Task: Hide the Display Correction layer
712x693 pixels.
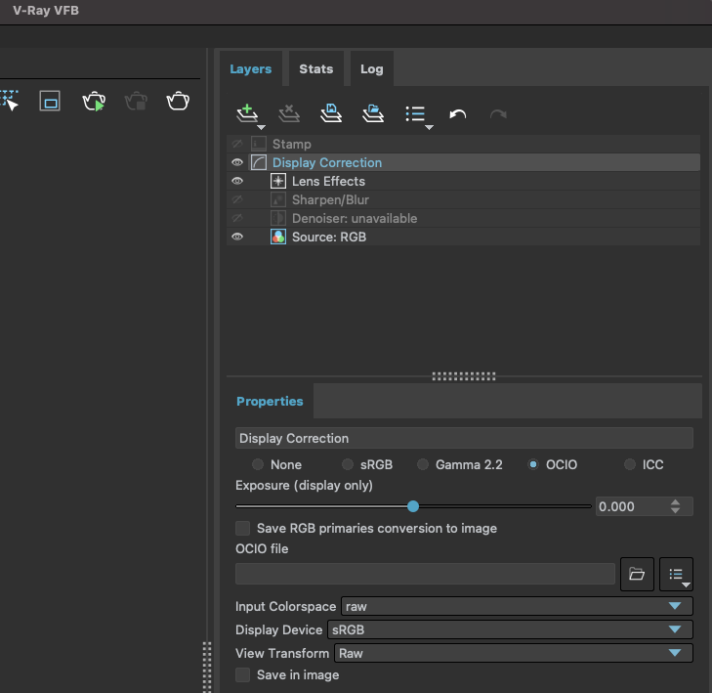Action: click(237, 162)
